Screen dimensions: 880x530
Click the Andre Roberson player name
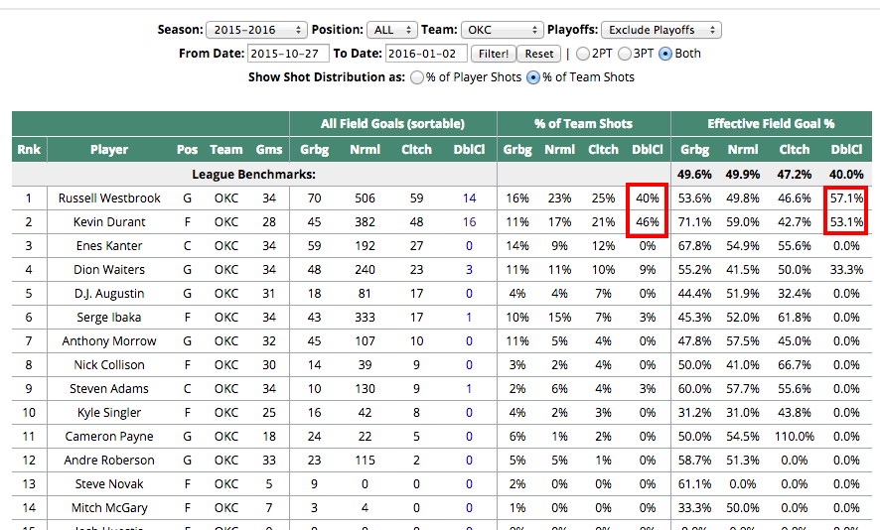109,461
